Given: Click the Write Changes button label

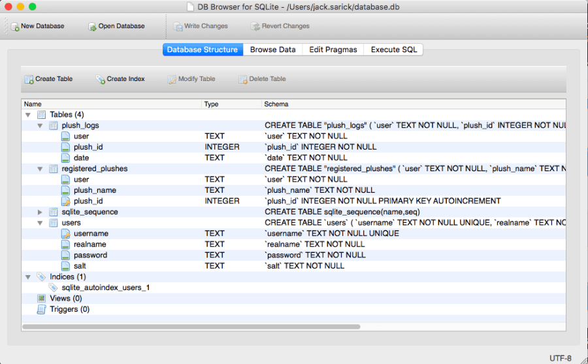Looking at the screenshot, I should pyautogui.click(x=206, y=26).
